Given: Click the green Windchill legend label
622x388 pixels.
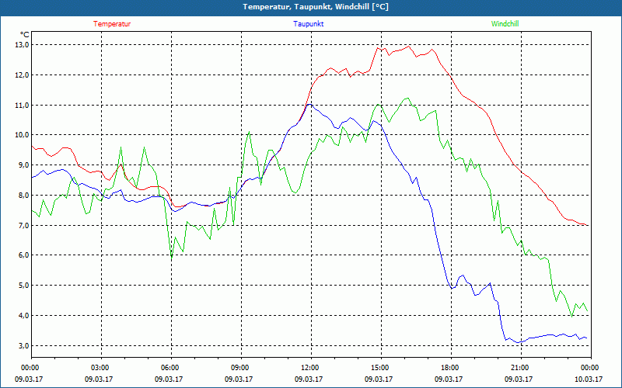Looking at the screenshot, I should [505, 24].
